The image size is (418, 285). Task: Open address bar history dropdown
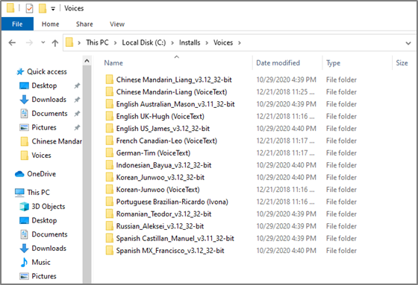coord(408,43)
